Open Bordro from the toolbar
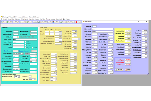The height and width of the screenshot is (101, 151). tap(63, 22)
